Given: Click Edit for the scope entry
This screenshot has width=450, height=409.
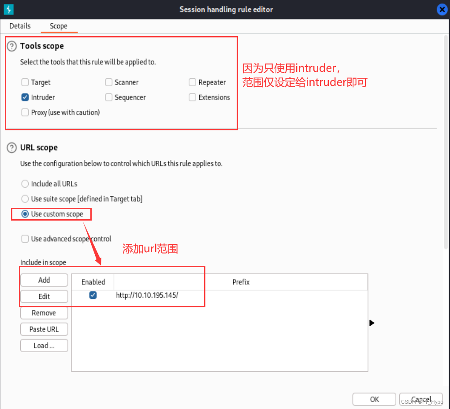Looking at the screenshot, I should [x=44, y=296].
